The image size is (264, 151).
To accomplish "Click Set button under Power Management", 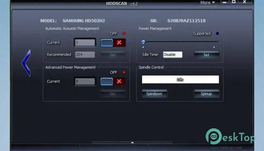I will click(207, 55).
